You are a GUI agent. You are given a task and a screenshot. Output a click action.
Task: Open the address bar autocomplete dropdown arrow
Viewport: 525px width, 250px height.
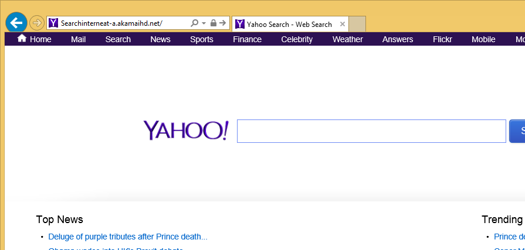click(204, 23)
